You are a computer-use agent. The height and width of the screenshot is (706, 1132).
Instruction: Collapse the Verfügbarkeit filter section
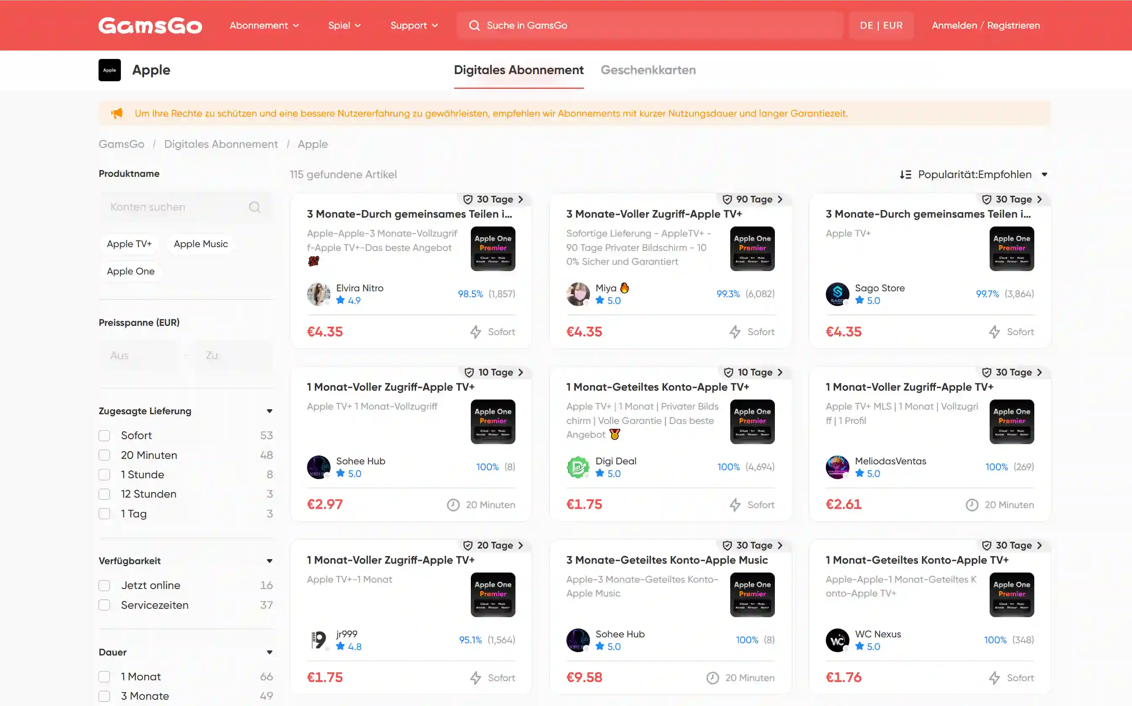[x=270, y=561]
